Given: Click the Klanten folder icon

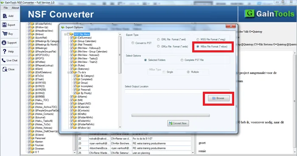Looking at the screenshot, I should (x=33, y=142).
